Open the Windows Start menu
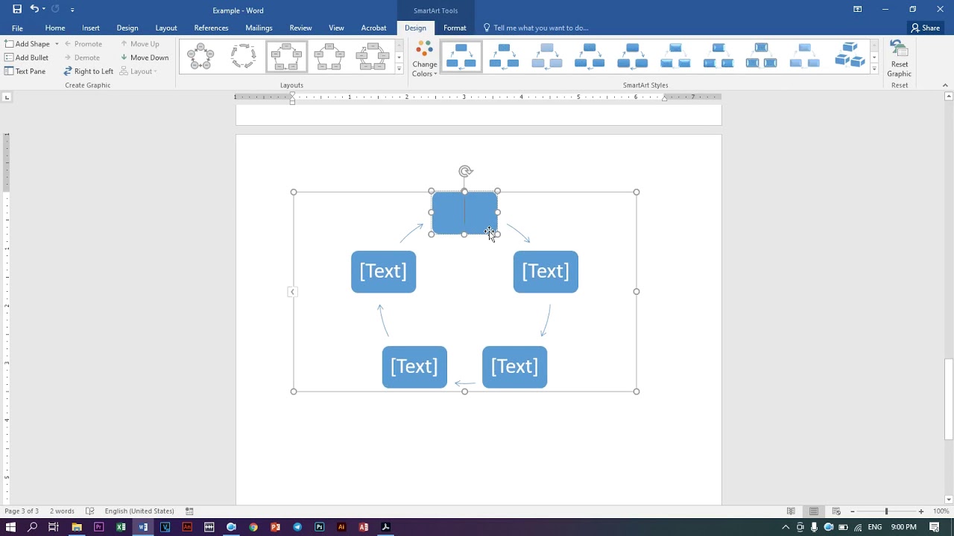 click(x=11, y=527)
